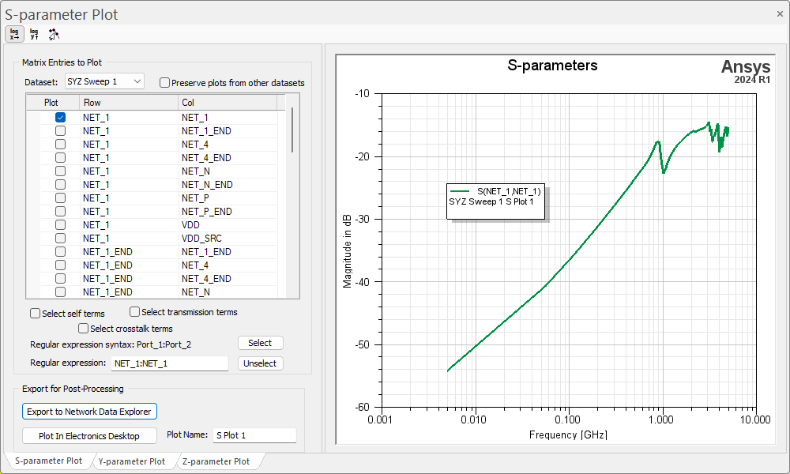Enable logarithmic Y-axis scale icon
This screenshot has height=474, width=790.
[x=34, y=33]
